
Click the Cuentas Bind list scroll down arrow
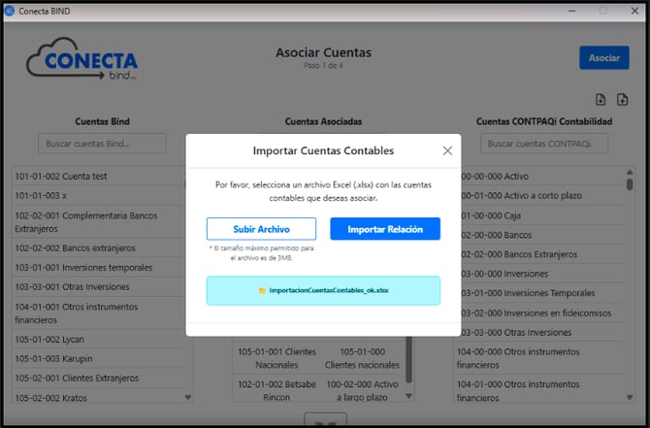tap(188, 397)
